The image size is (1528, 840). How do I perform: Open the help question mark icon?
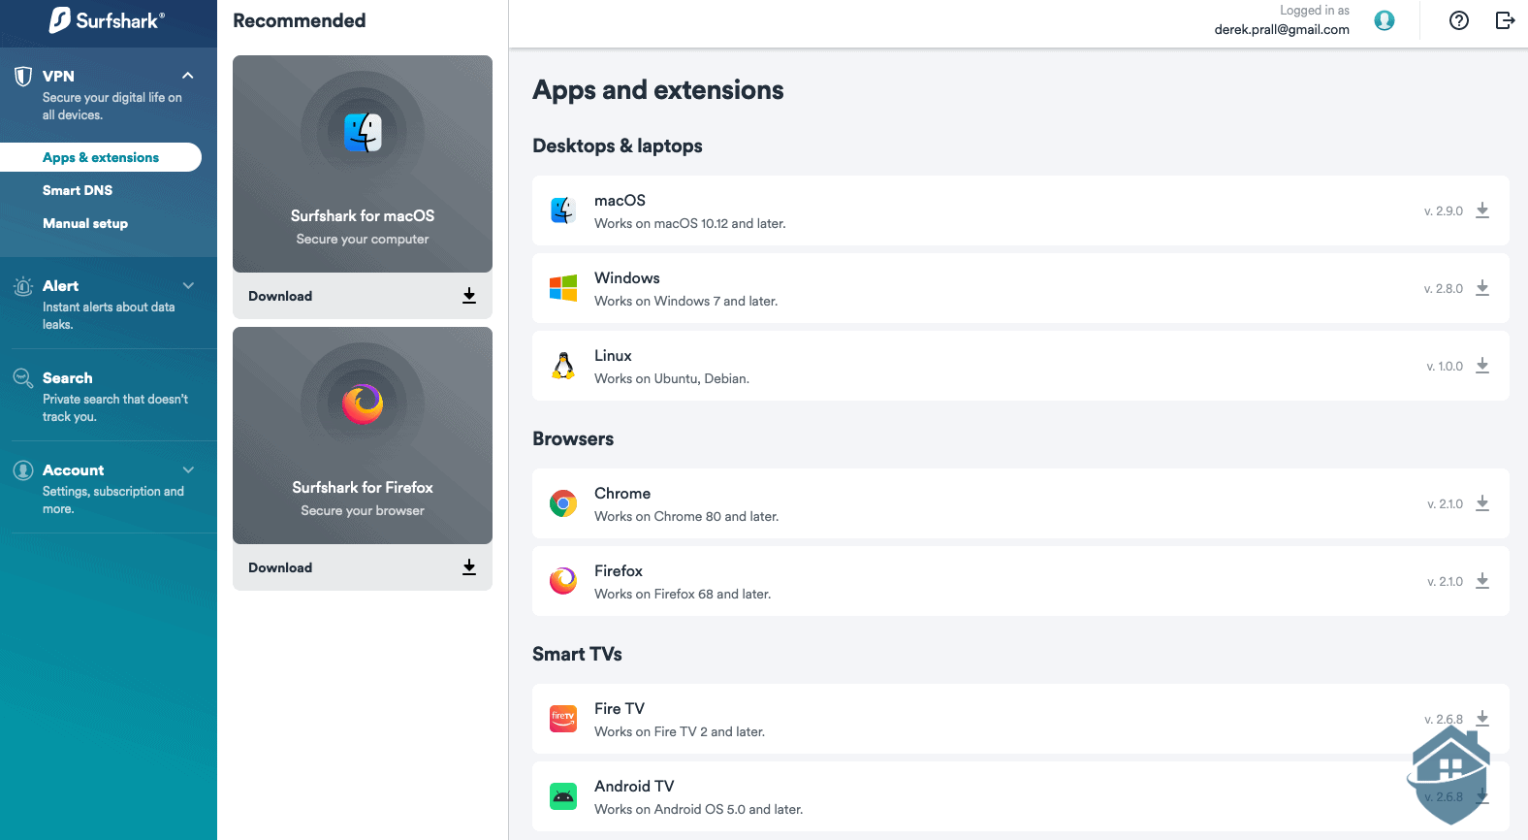pyautogui.click(x=1459, y=20)
